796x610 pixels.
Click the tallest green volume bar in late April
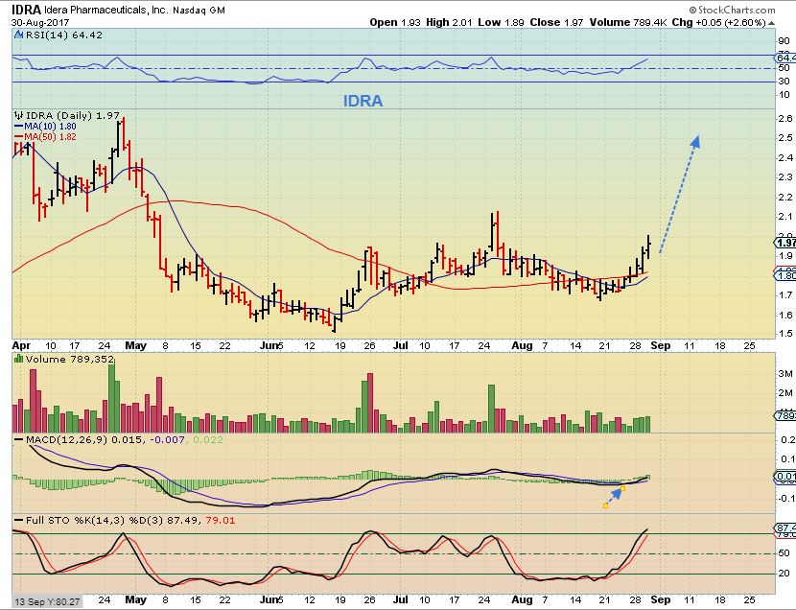pos(111,397)
